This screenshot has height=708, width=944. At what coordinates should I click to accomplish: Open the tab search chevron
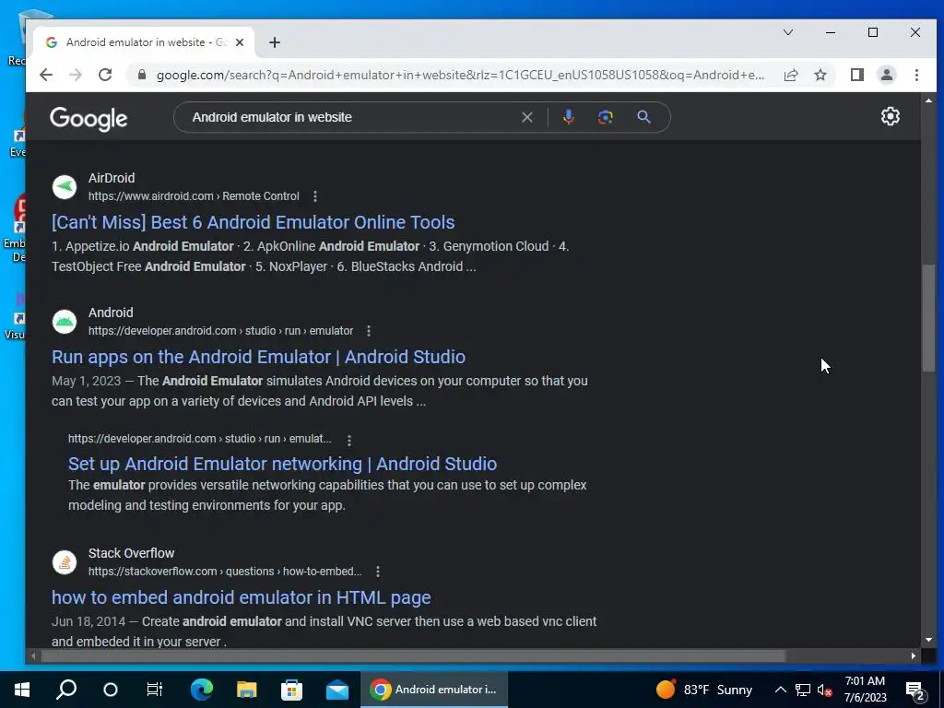coord(788,32)
